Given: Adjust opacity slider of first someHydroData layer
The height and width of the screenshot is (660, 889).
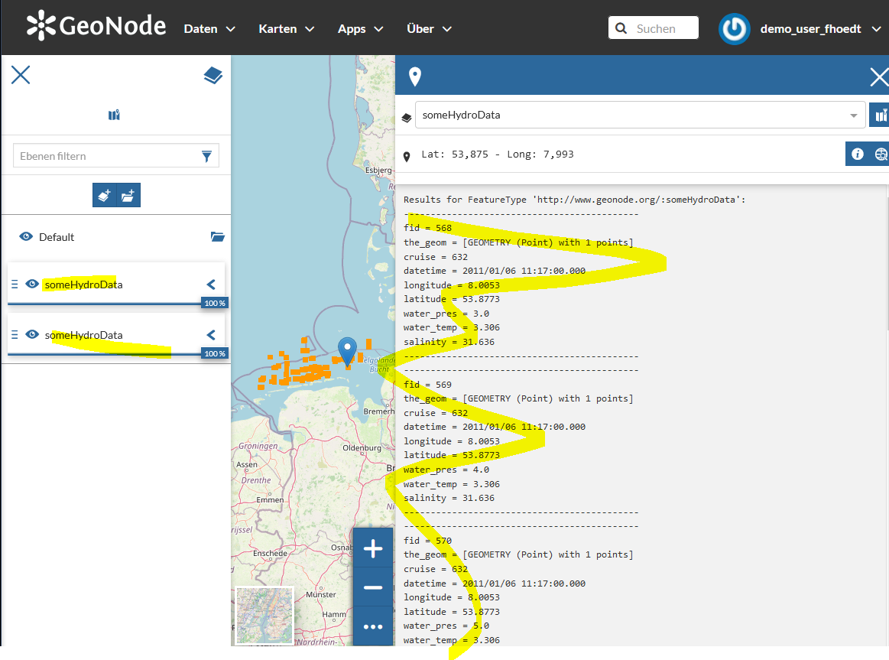Looking at the screenshot, I should click(x=118, y=304).
